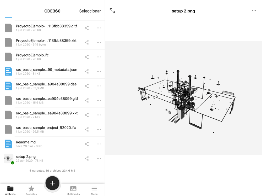This screenshot has height=196, width=262.
Task: Share ProyectoEjemplo gltf file
Action: coord(86,28)
